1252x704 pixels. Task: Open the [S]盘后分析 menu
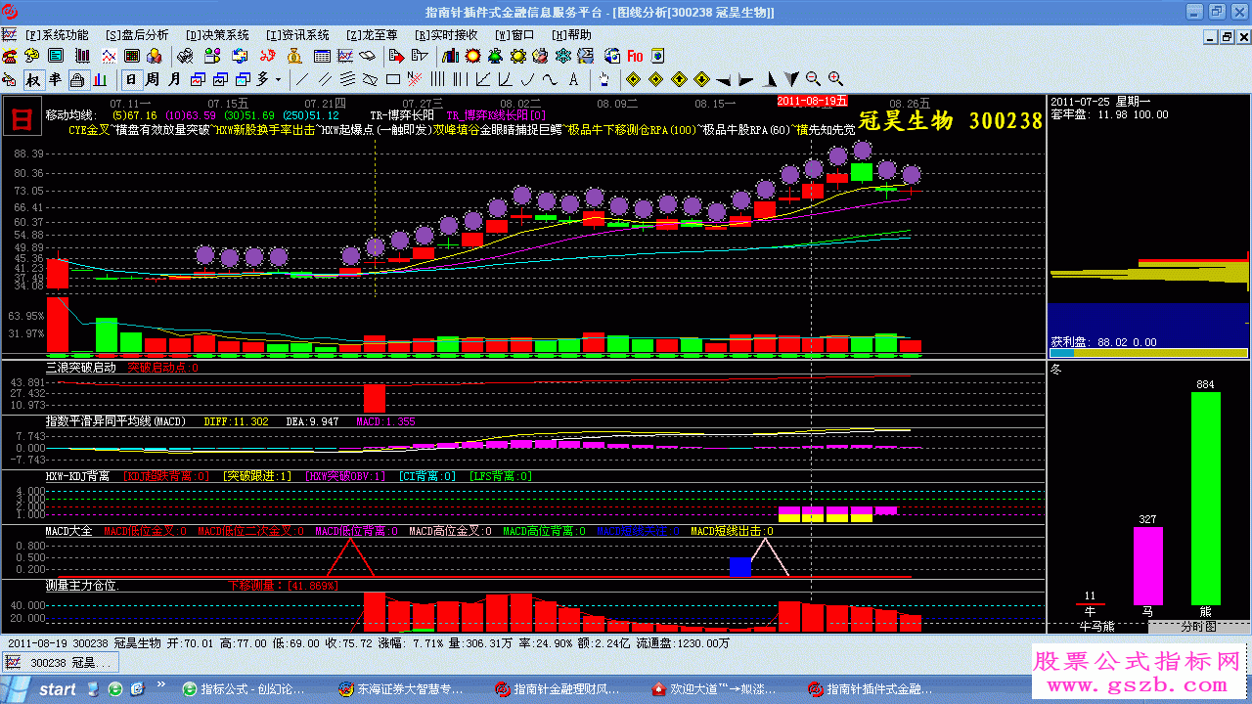click(x=136, y=34)
